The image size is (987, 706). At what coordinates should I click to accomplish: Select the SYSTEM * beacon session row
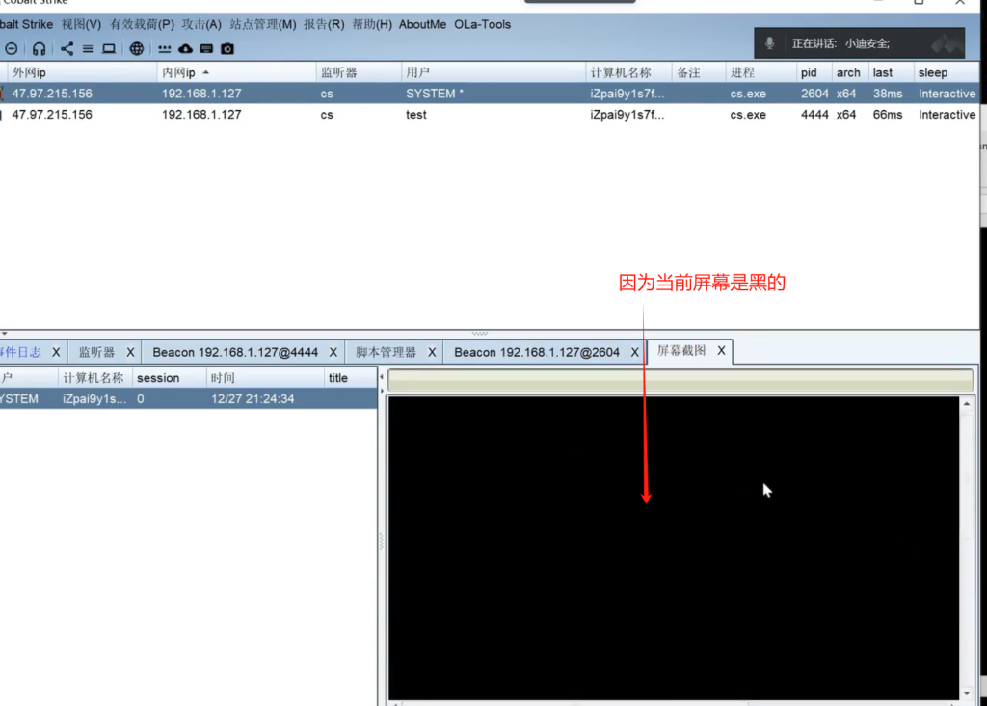click(x=490, y=94)
